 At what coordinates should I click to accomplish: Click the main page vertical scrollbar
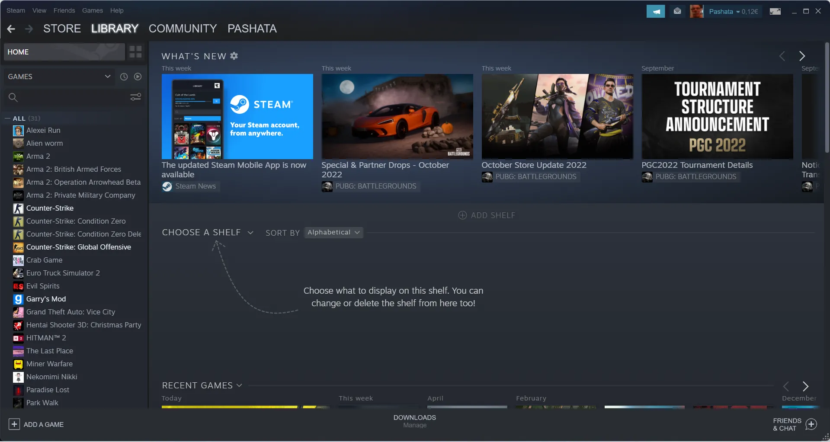(x=827, y=97)
